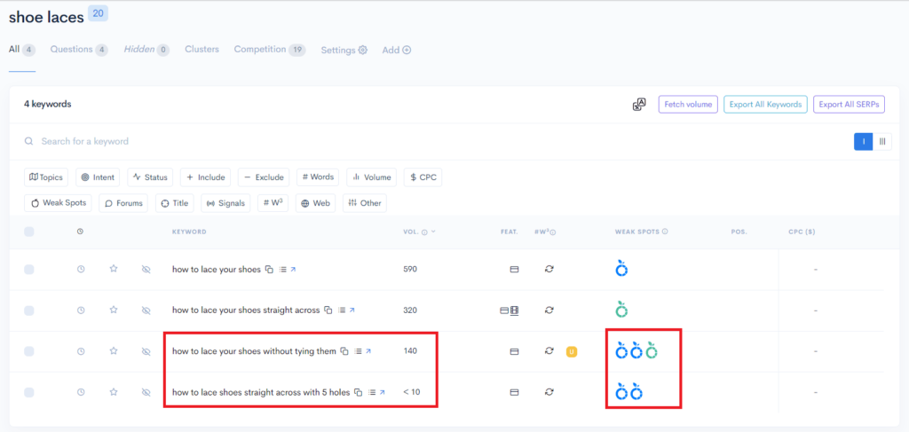The height and width of the screenshot is (432, 909).
Task: Switch to the multi-column view toggle
Action: (x=882, y=141)
